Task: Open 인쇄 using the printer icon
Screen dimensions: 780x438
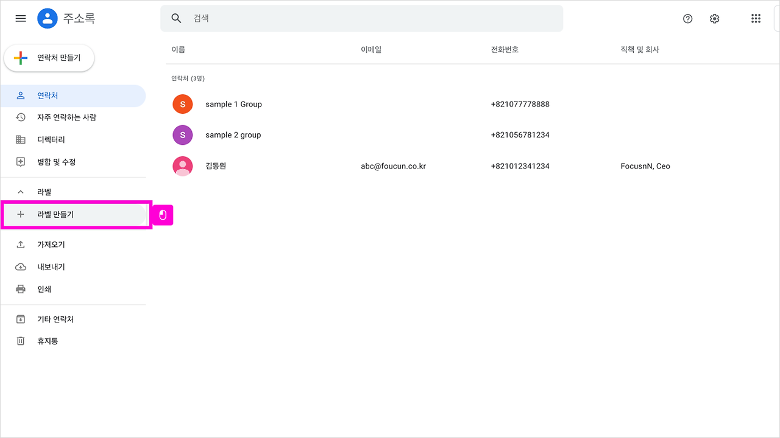Action: click(x=21, y=288)
